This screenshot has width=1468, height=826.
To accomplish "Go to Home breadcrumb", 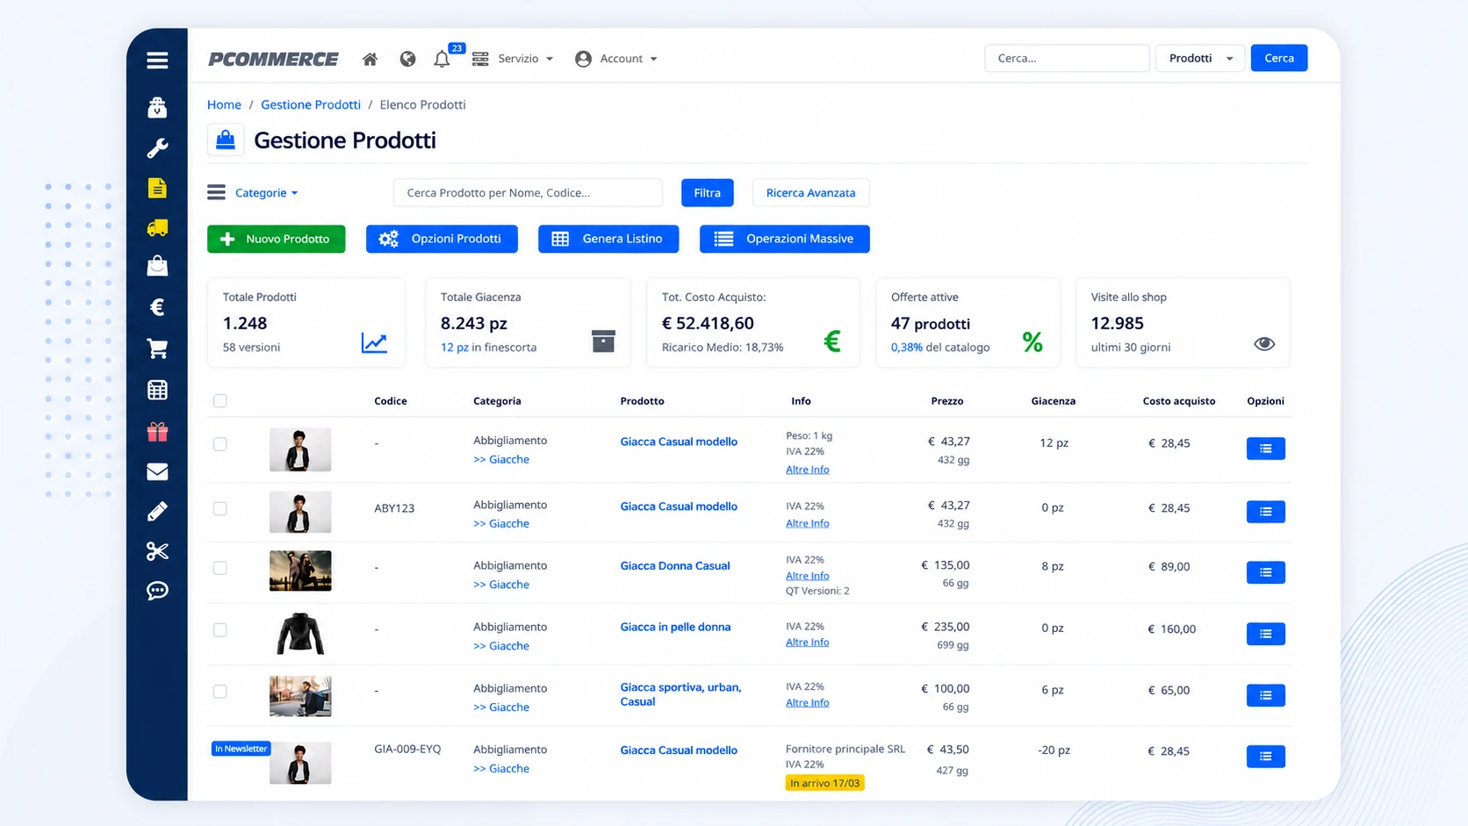I will [224, 104].
